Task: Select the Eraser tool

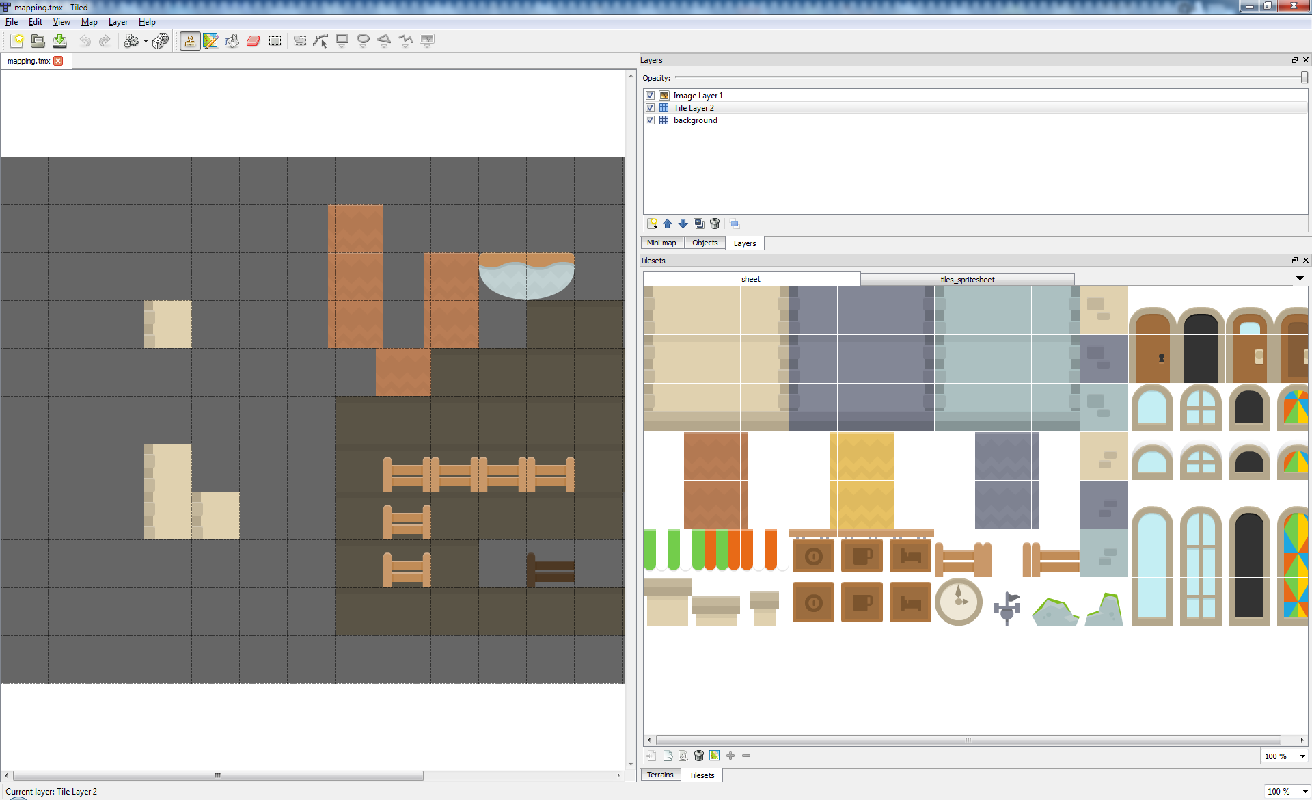Action: point(254,41)
